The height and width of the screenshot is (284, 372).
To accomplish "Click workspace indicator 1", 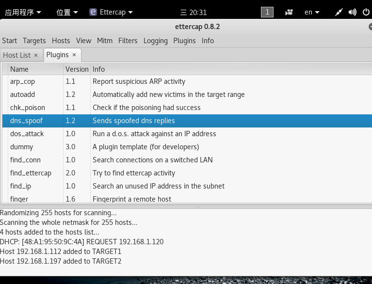I will 267,12.
